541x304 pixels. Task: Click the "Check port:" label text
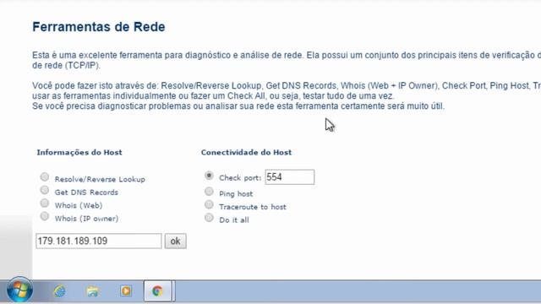pyautogui.click(x=240, y=178)
